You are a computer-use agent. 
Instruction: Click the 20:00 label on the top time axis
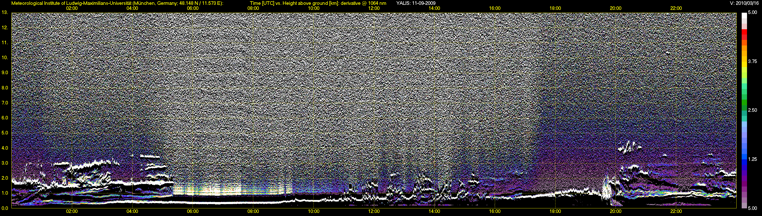[616, 8]
